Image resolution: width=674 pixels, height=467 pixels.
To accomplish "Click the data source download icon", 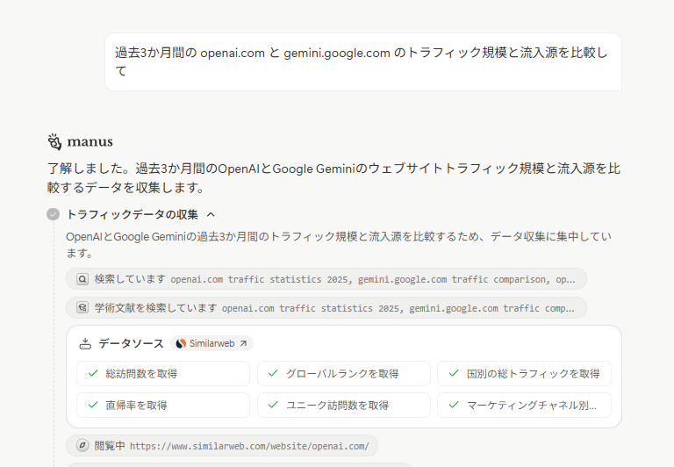I will coord(85,343).
